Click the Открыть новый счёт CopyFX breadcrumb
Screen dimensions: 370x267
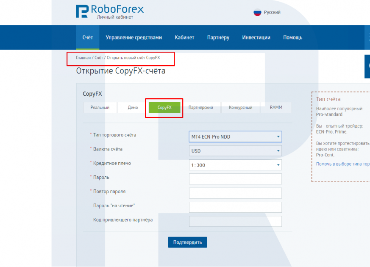point(134,58)
